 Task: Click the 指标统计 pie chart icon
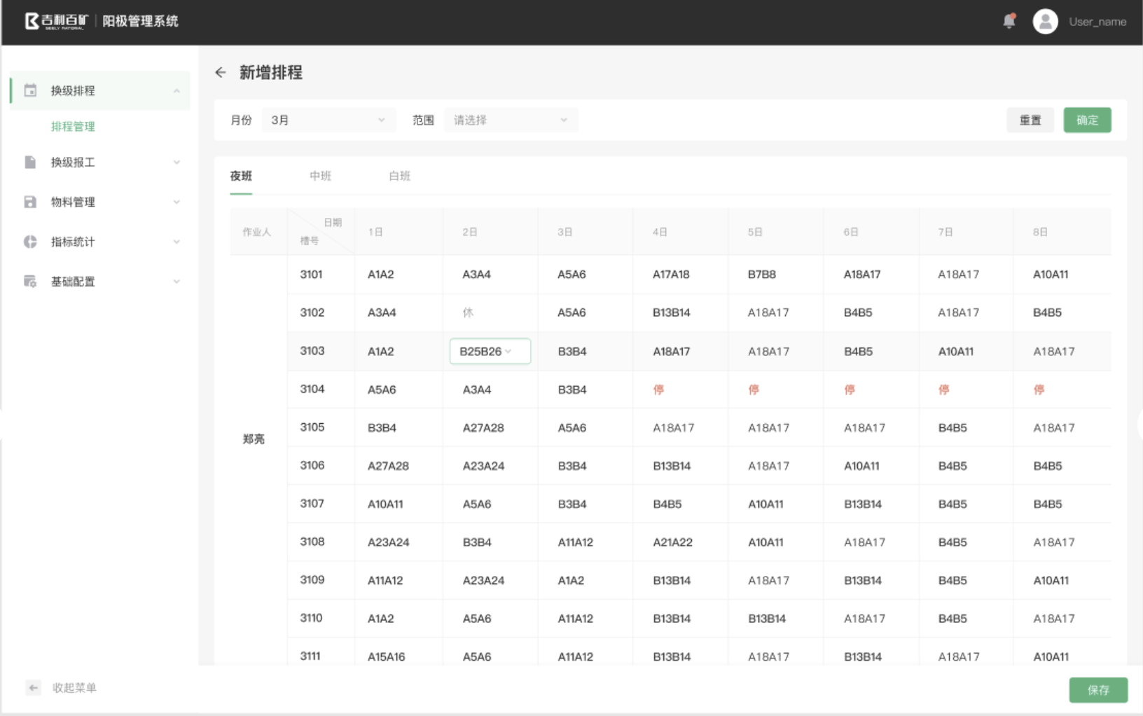click(x=30, y=242)
